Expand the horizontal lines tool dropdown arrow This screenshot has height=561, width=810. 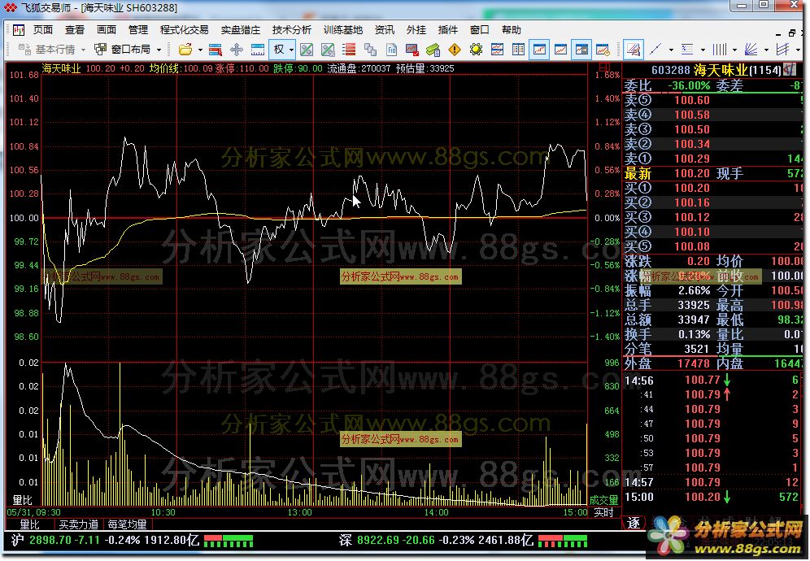[703, 50]
